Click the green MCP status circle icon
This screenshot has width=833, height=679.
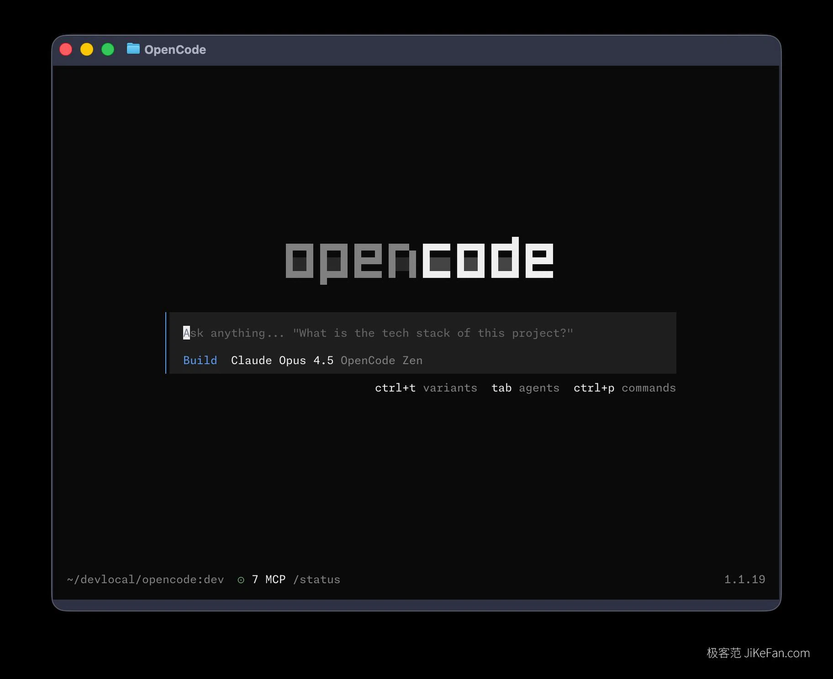(241, 580)
